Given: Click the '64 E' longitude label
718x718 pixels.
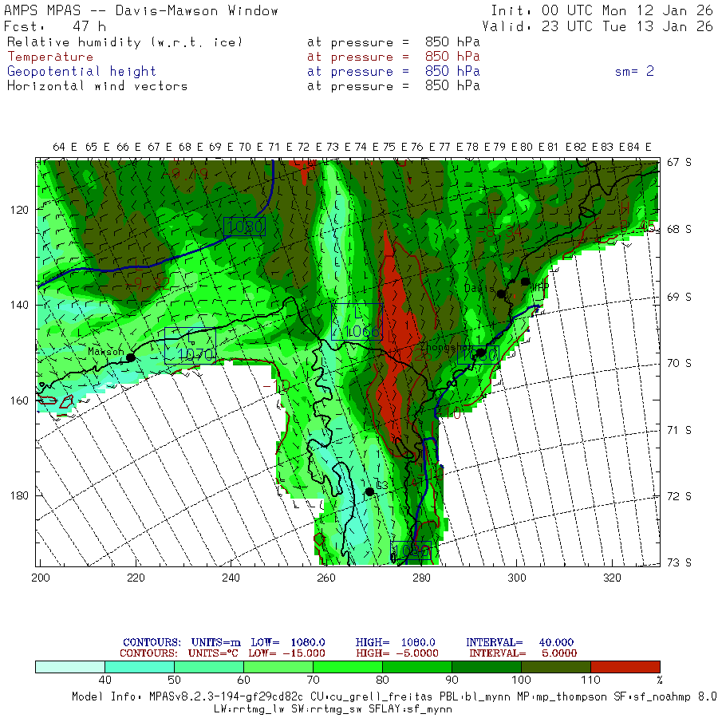Looking at the screenshot, I should [65, 147].
